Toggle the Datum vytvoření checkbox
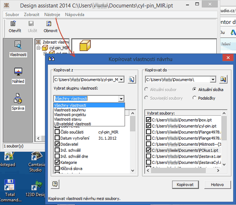This screenshot has width=236, height=205. (57, 138)
